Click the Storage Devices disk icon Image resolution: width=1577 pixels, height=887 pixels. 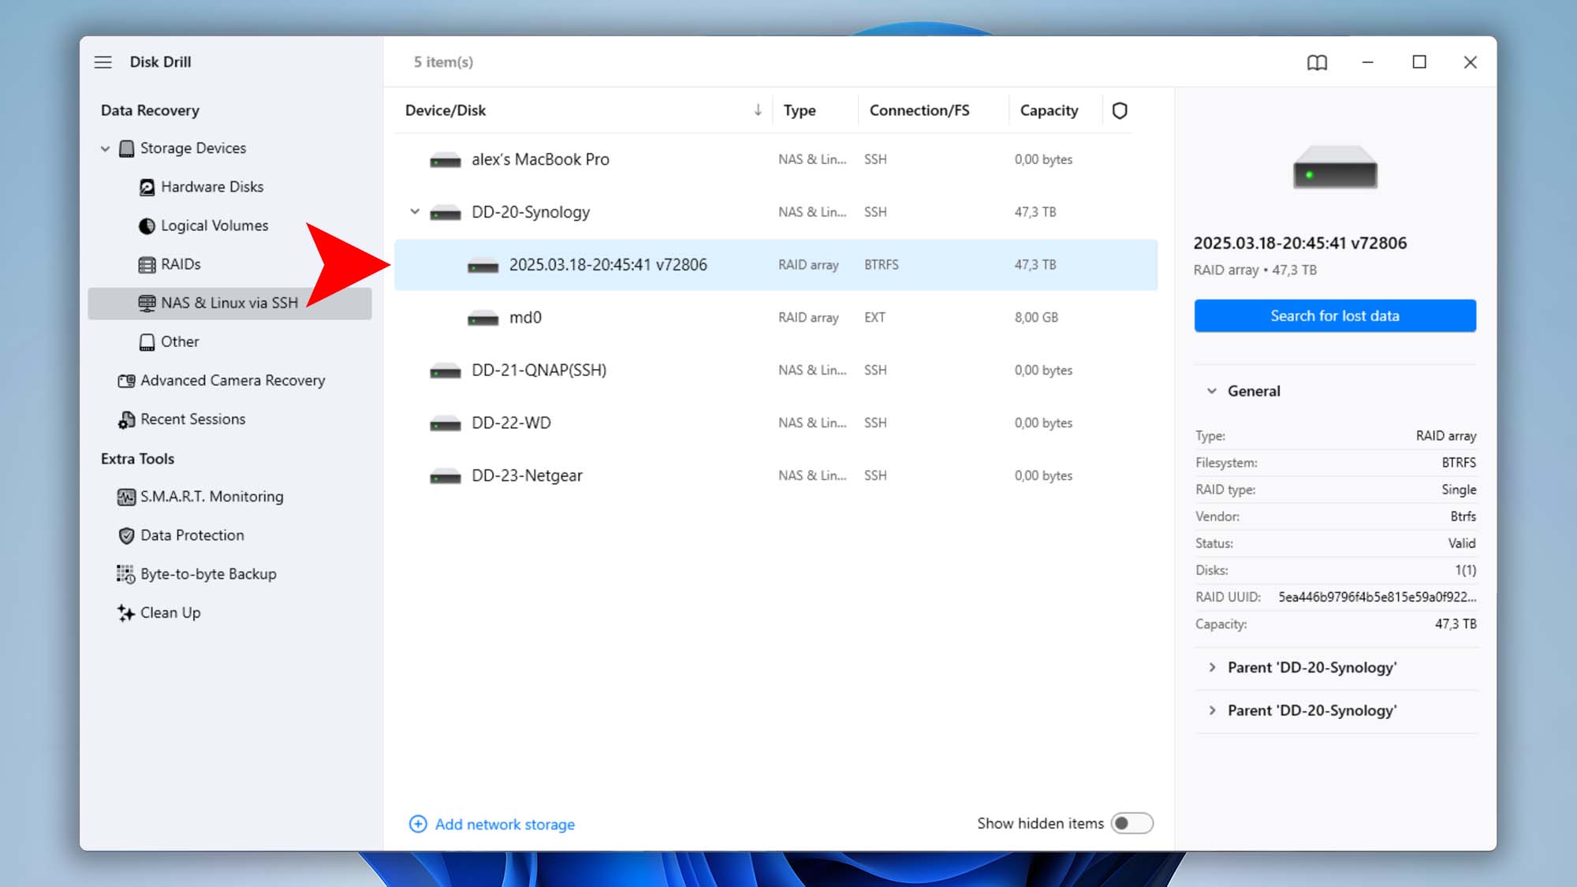pos(126,148)
